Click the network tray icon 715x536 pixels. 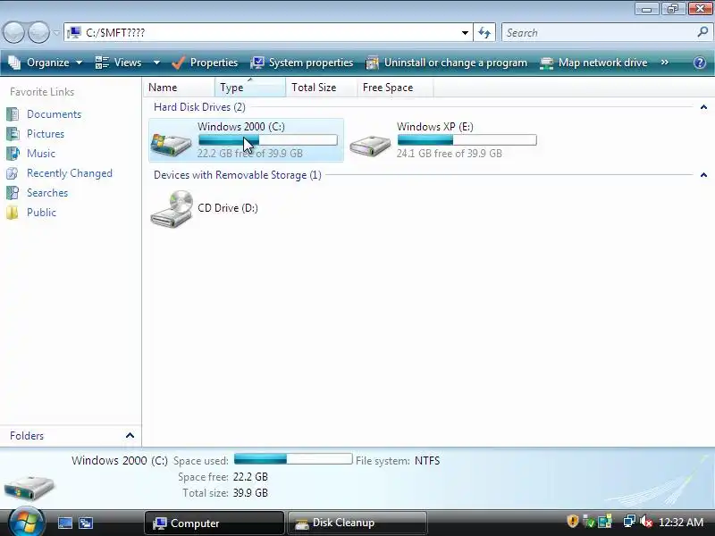[629, 521]
